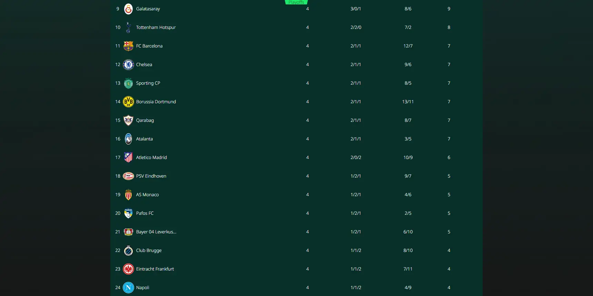Open the Galatasaray team name
Image resolution: width=593 pixels, height=296 pixels.
click(148, 9)
